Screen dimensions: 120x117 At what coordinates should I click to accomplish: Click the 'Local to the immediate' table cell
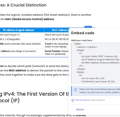click(57, 45)
